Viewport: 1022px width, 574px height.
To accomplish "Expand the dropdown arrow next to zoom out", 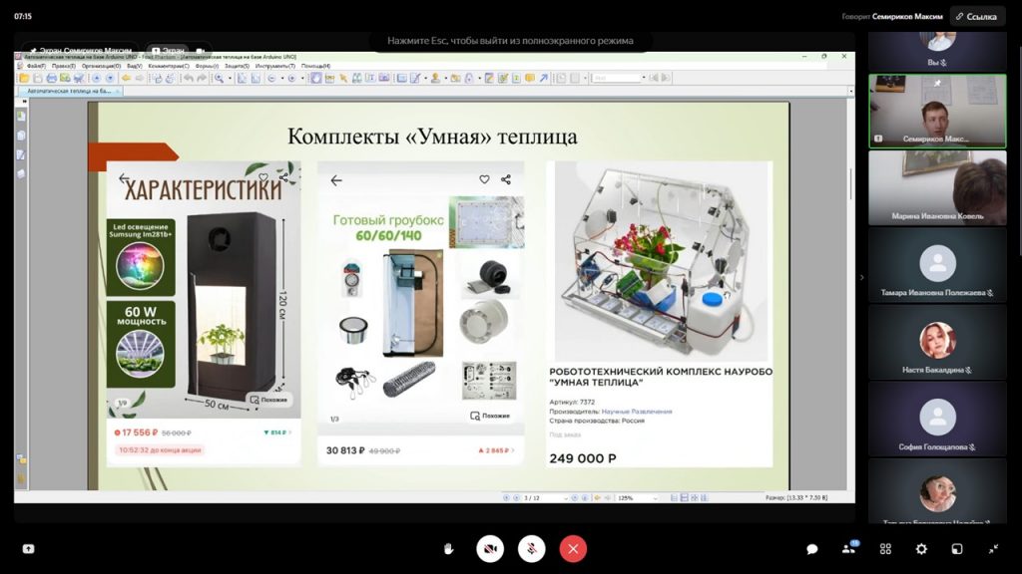I will pyautogui.click(x=282, y=78).
